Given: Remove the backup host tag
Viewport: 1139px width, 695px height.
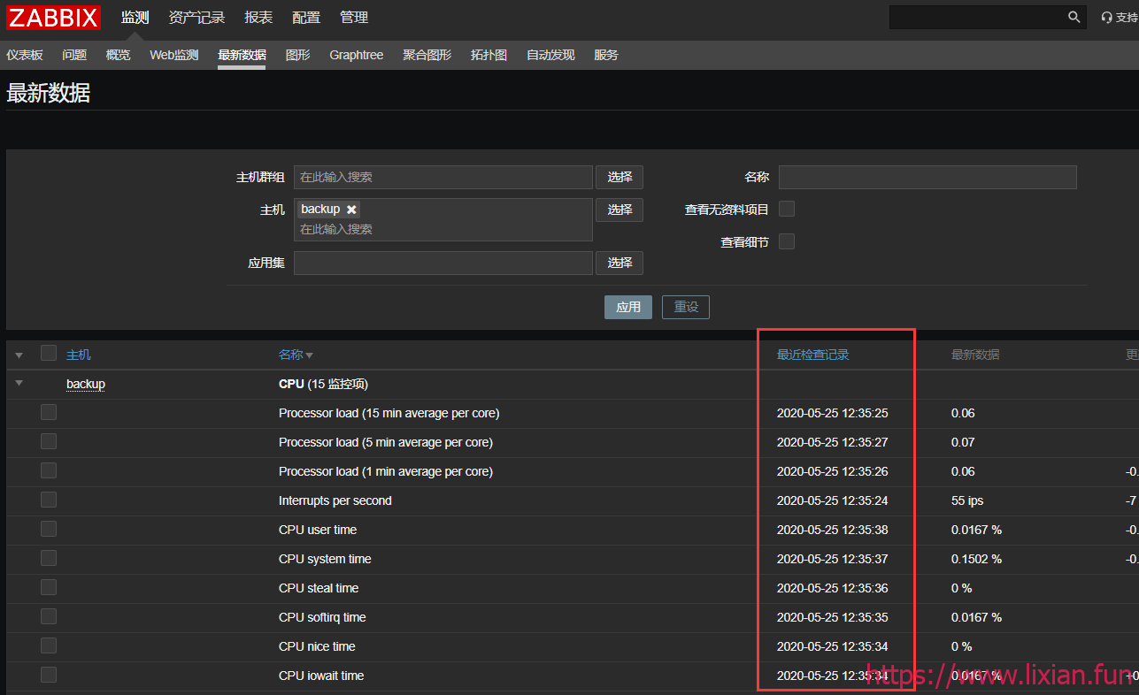Looking at the screenshot, I should point(351,210).
